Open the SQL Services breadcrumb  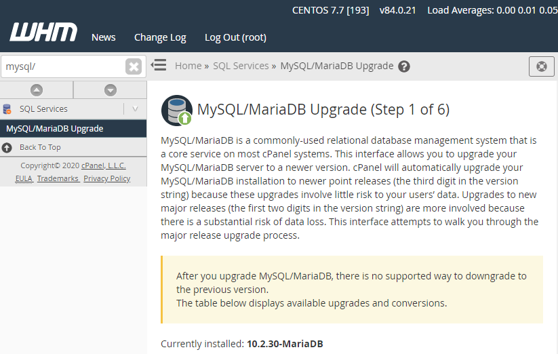point(241,66)
